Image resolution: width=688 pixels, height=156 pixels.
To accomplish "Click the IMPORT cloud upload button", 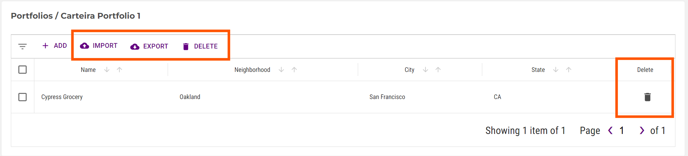I will point(99,46).
